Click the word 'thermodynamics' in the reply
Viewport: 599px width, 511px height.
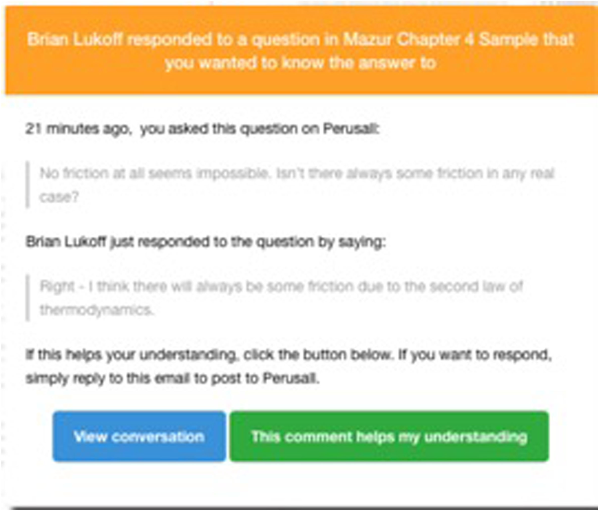pos(96,310)
